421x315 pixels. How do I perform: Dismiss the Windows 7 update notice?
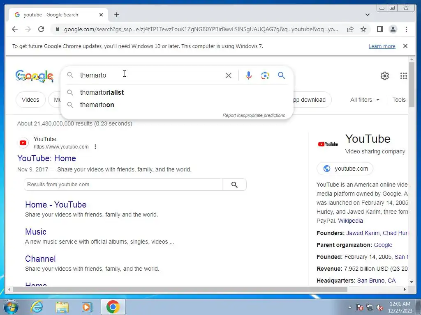[405, 46]
